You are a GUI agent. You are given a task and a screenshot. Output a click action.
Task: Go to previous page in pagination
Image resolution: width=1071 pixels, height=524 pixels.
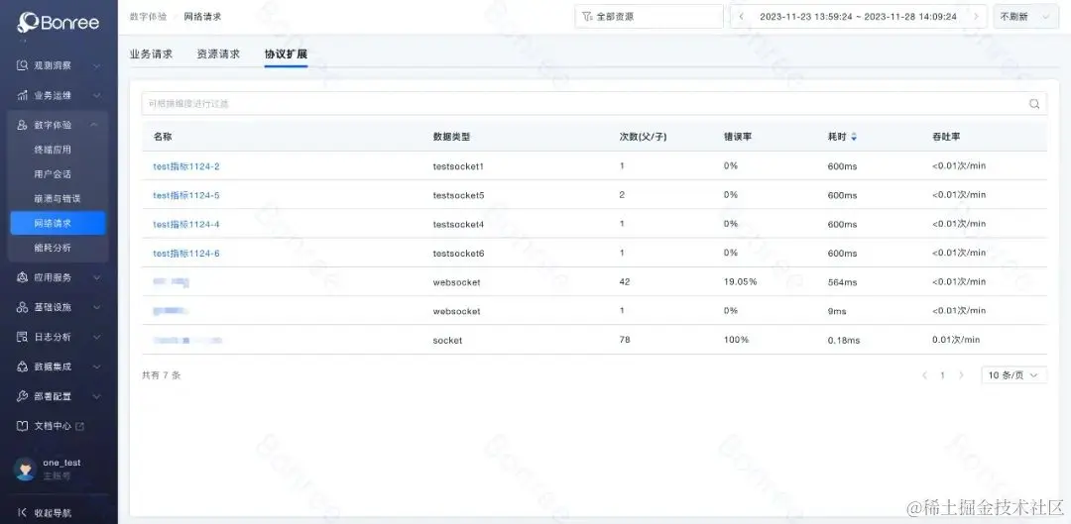(x=924, y=375)
